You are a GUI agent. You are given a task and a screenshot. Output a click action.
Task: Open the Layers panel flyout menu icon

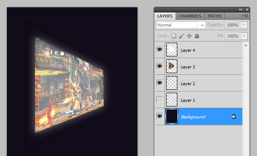(245, 16)
